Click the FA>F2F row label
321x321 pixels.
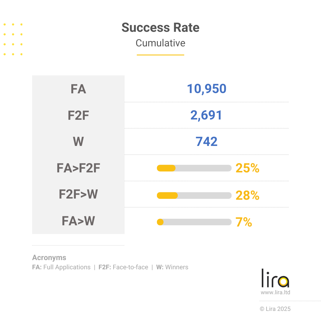(x=78, y=168)
